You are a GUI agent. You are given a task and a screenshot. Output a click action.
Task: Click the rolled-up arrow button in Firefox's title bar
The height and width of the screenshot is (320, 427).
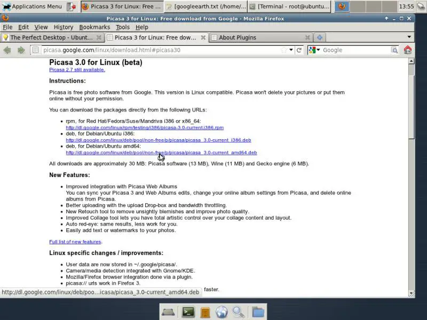(386, 19)
